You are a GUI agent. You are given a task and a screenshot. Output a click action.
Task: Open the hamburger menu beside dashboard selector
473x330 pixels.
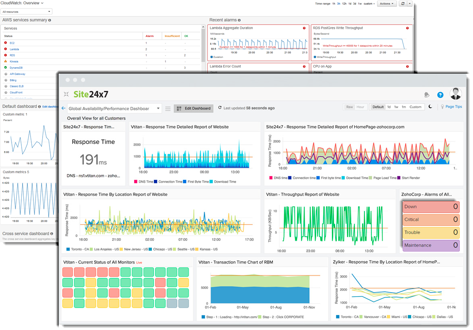click(168, 109)
